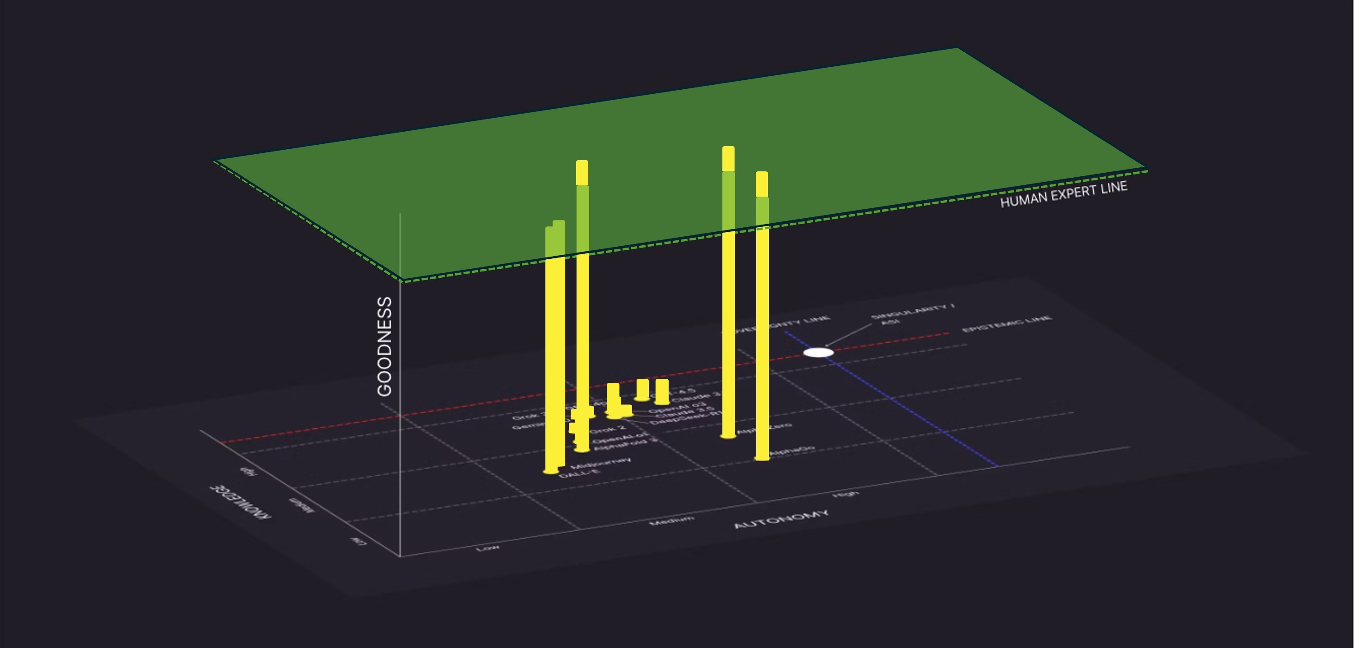Click the AlphaGo bar base marker

762,458
